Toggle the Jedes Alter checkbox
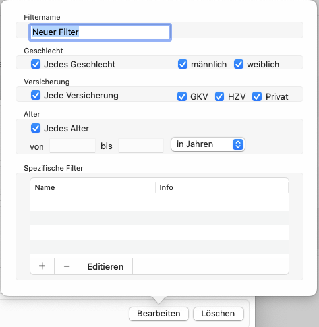319x327 pixels. tap(36, 128)
